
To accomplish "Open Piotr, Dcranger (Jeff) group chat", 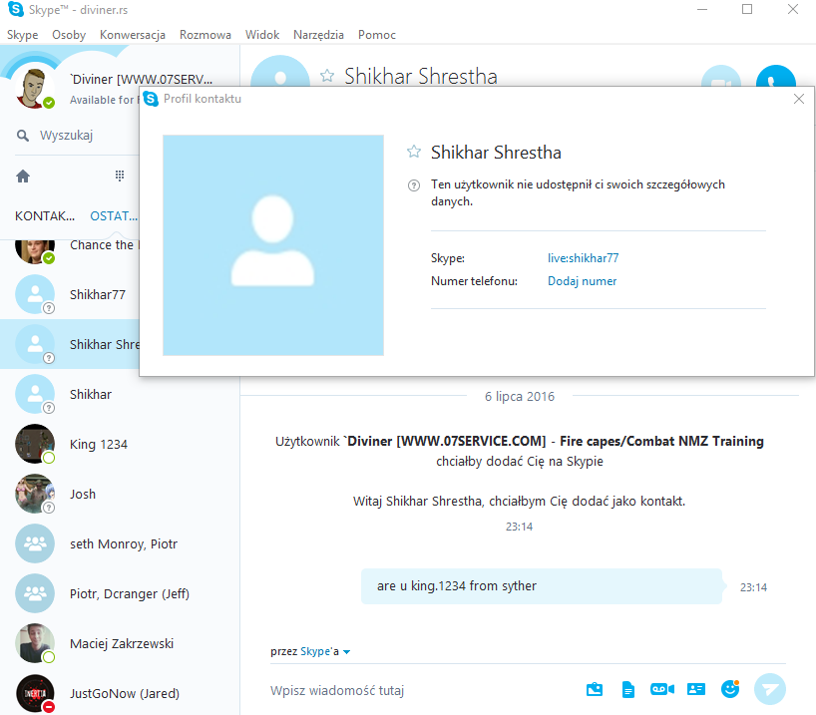I will (x=120, y=594).
